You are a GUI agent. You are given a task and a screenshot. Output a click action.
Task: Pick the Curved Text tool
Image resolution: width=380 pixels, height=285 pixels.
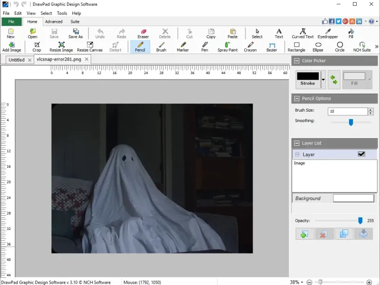tap(303, 33)
